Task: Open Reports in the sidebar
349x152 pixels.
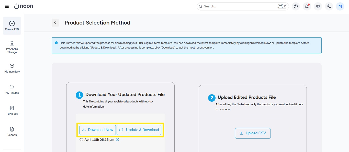Action: pos(12,131)
